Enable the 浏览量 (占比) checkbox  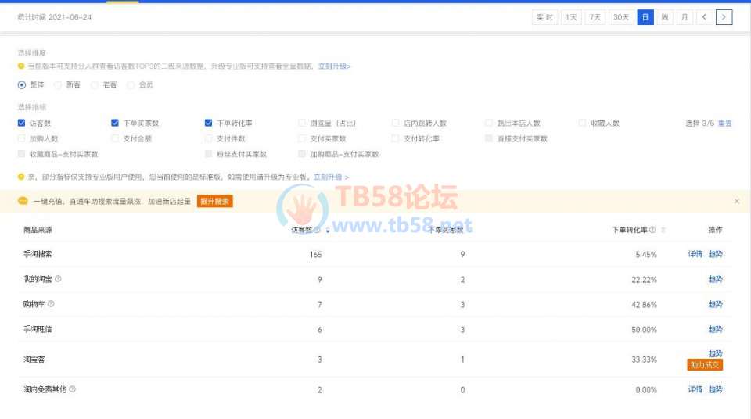click(303, 123)
